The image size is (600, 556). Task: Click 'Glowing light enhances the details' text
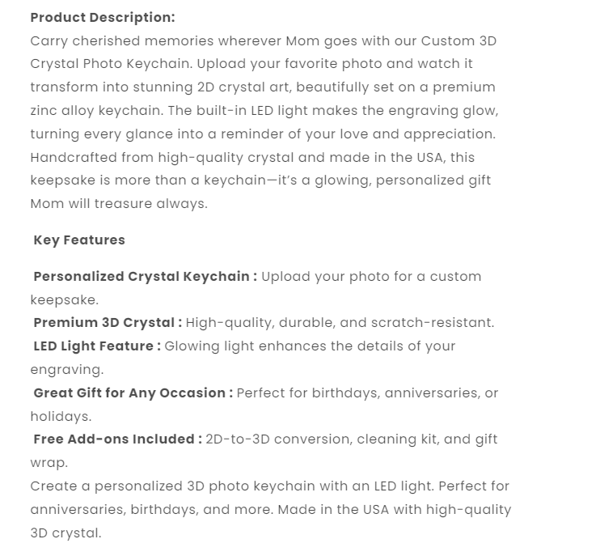coord(284,346)
